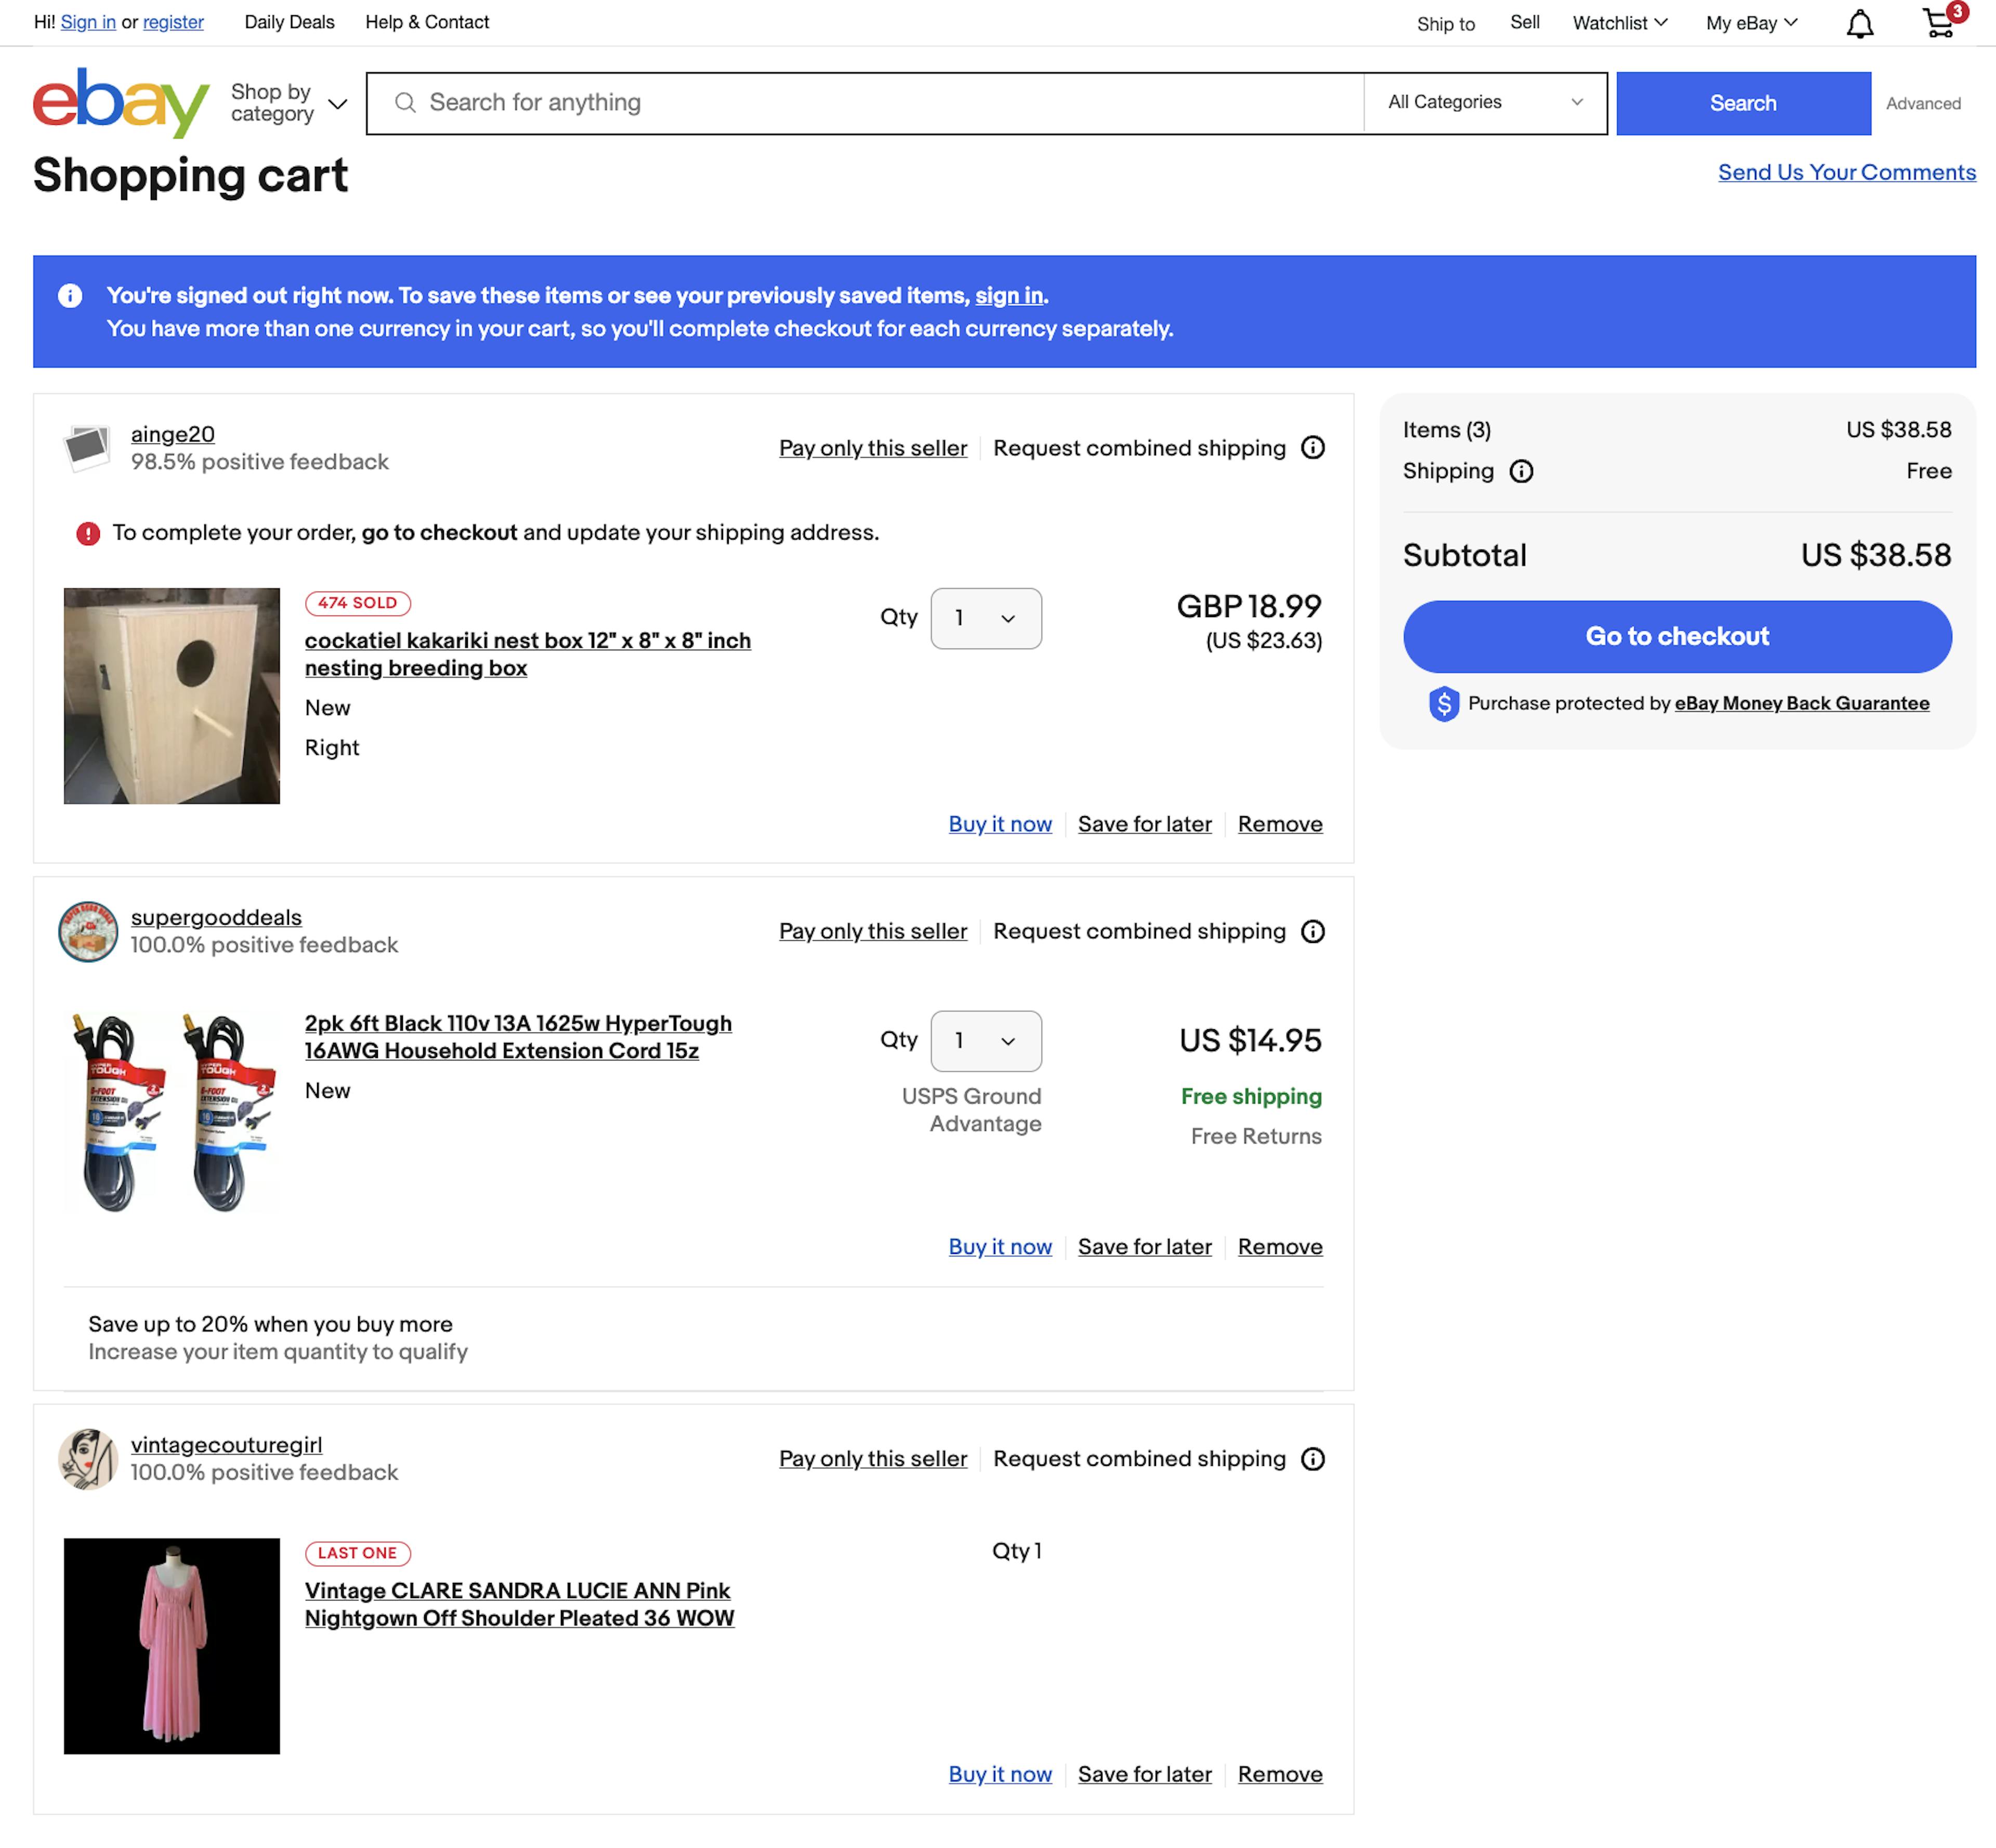Click the combined shipping info icon for ainge20
The image size is (1996, 1848).
[1312, 448]
